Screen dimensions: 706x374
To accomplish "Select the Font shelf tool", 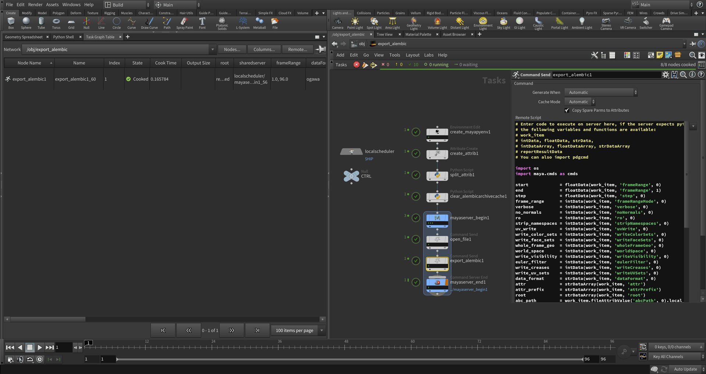I will (x=202, y=23).
